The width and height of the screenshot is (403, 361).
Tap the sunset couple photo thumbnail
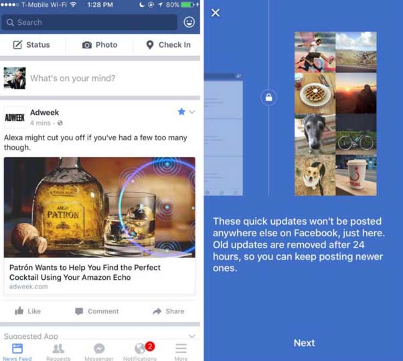click(x=356, y=93)
